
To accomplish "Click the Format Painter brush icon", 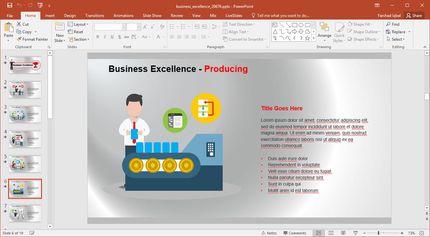I will [x=19, y=39].
